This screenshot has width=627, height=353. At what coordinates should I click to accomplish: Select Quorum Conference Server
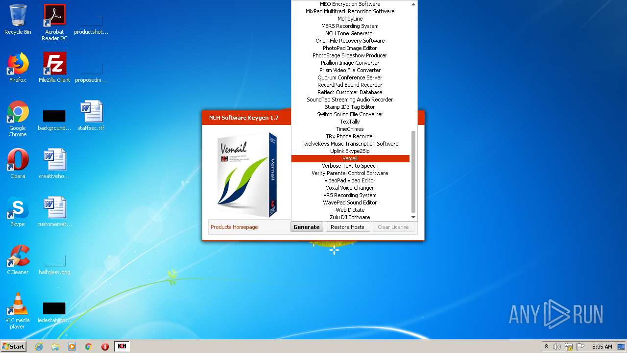tap(350, 77)
